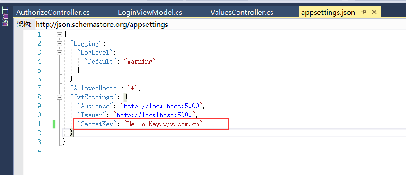
Task: Click the "Default" key text
Action: (101, 61)
